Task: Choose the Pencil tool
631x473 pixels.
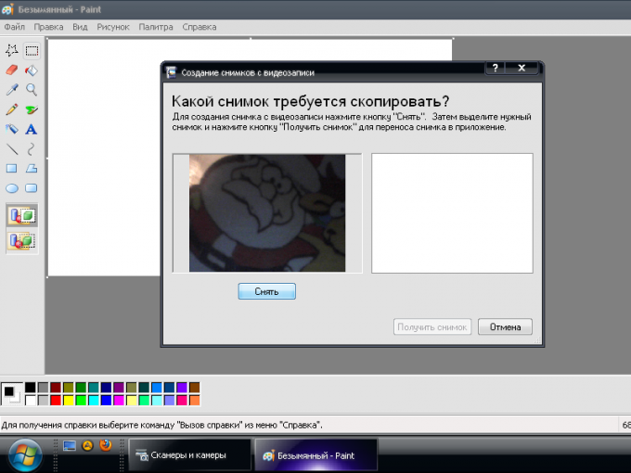Action: tap(12, 109)
